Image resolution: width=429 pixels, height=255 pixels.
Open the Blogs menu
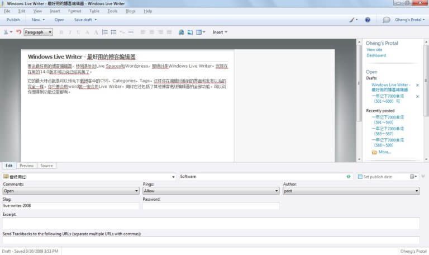click(x=131, y=11)
